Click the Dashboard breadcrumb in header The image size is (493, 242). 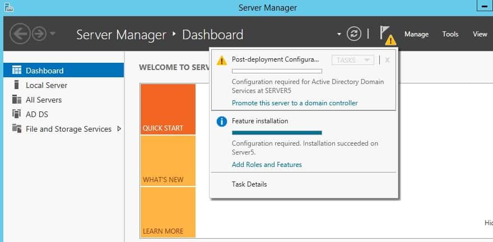click(x=212, y=35)
